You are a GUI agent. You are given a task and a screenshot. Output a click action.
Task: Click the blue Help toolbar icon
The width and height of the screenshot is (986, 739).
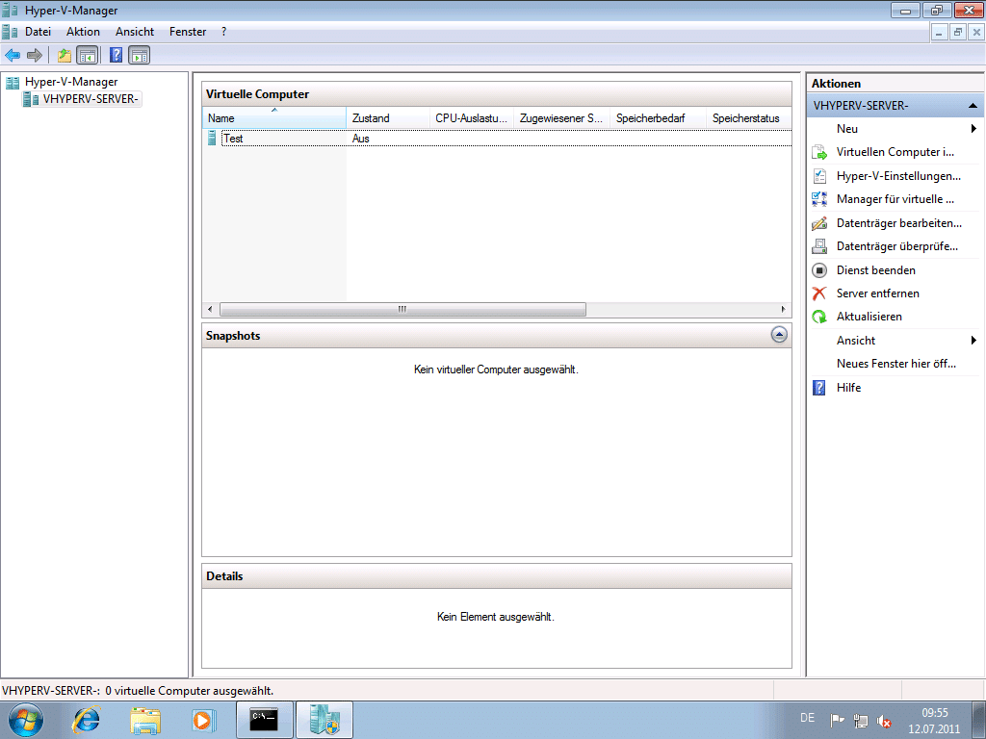coord(116,55)
